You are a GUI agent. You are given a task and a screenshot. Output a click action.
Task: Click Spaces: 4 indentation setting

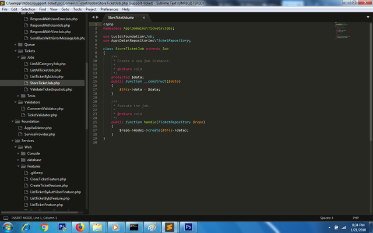click(326, 218)
